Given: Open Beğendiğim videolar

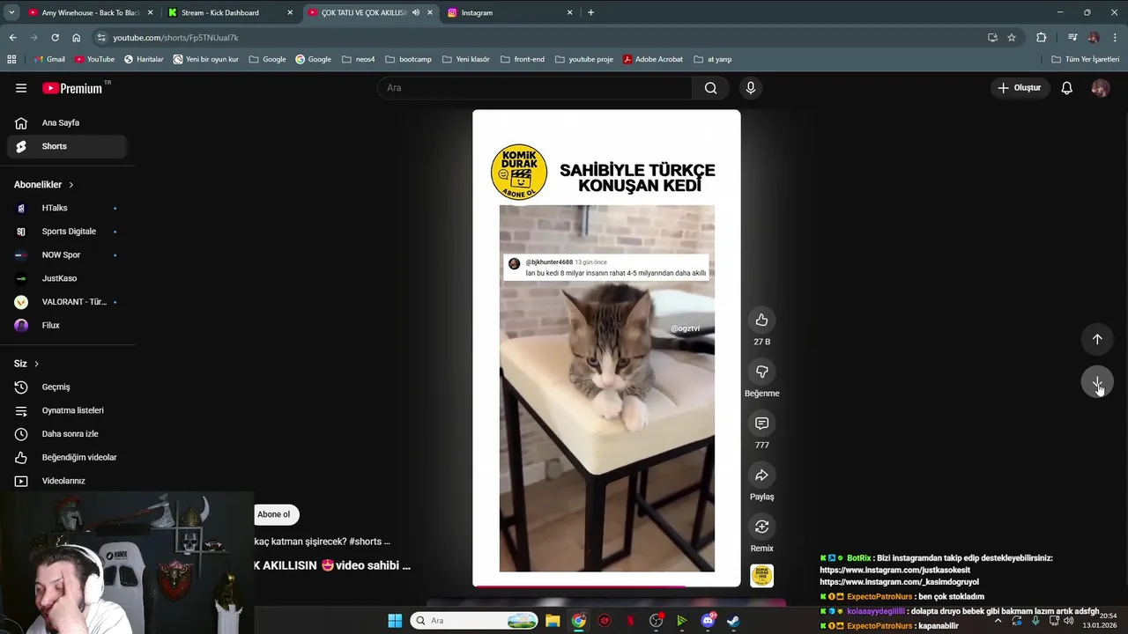Looking at the screenshot, I should (x=67, y=457).
